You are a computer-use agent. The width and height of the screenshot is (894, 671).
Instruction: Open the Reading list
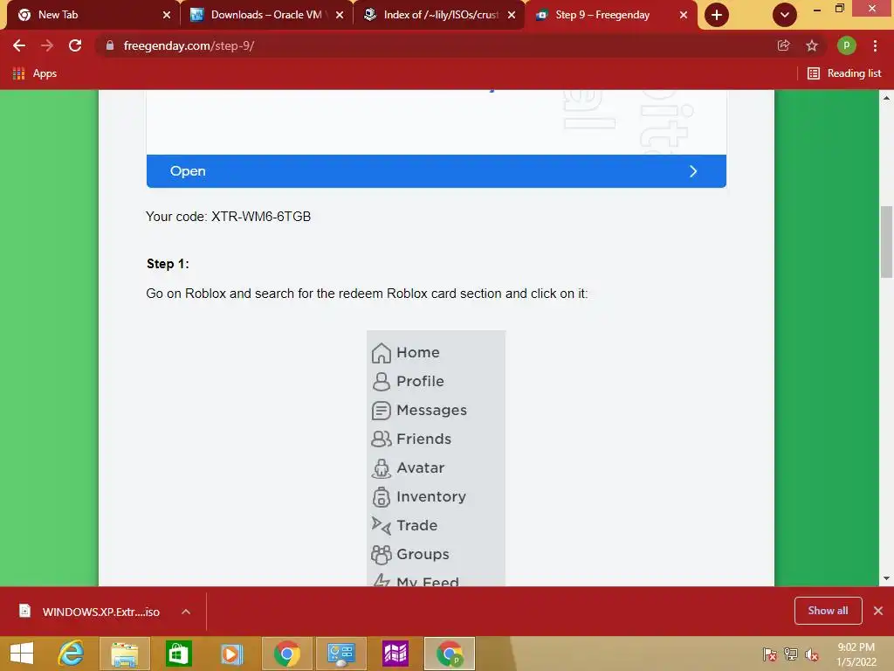pos(844,73)
